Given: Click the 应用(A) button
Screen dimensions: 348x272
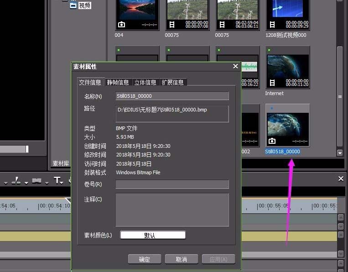Looking at the screenshot, I should click(218, 259).
